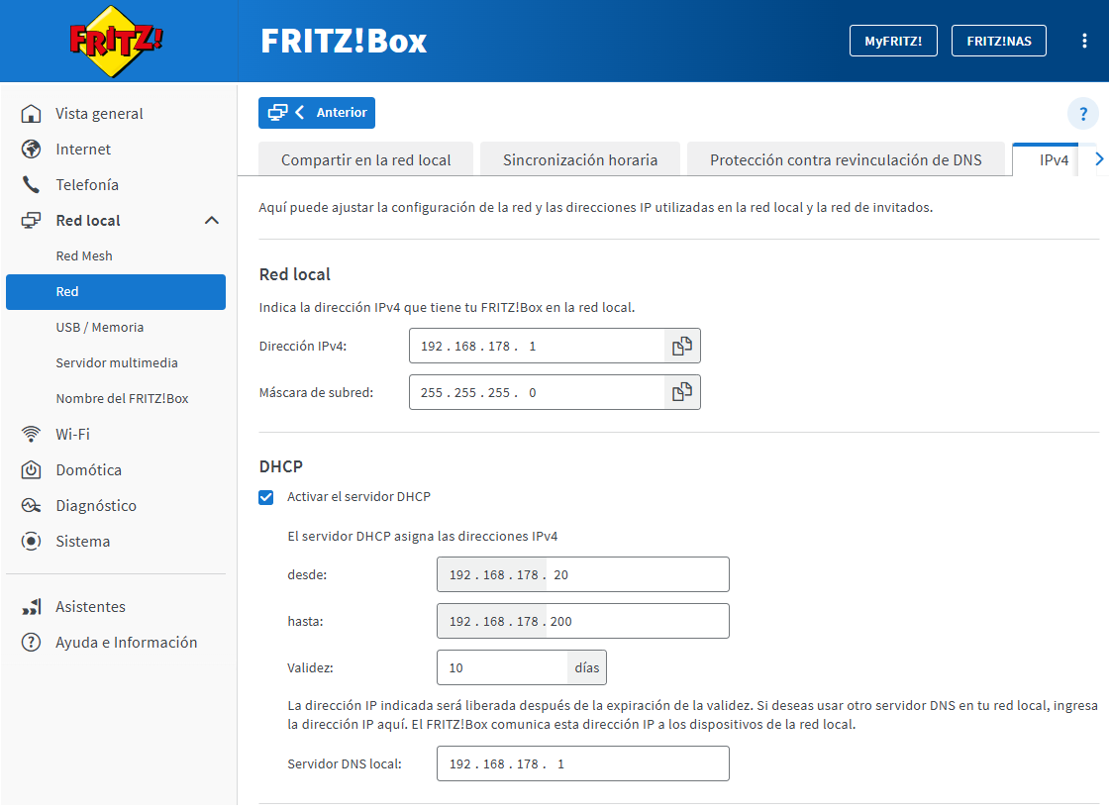The width and height of the screenshot is (1109, 812).
Task: Click the Asistentes icon
Action: pos(31,607)
